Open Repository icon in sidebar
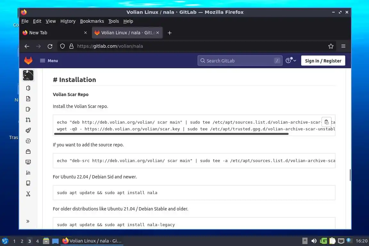Viewport: 369px width, 246px height. (28, 99)
